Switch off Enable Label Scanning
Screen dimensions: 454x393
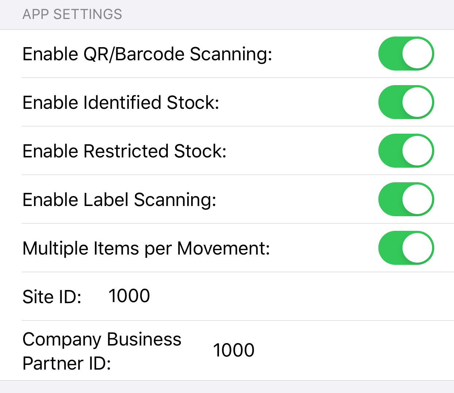(406, 199)
